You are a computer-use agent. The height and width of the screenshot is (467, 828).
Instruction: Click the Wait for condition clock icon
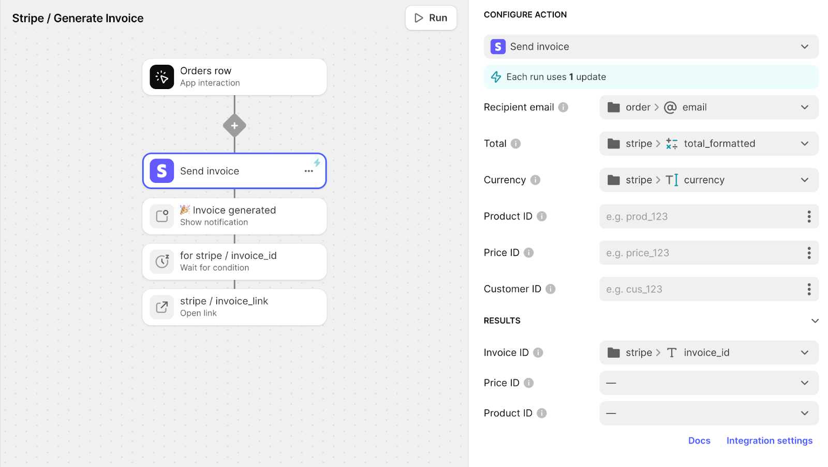pos(162,261)
